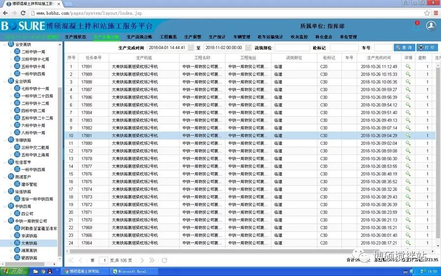Select 三标中交二航局 in the tree
The height and width of the screenshot is (276, 441).
point(35,148)
